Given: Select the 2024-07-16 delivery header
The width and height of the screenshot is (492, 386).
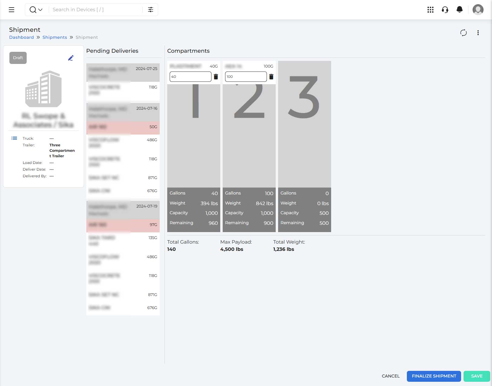Looking at the screenshot, I should coord(123,112).
